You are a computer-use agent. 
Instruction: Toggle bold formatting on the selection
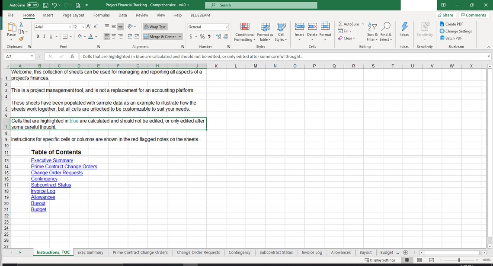[x=38, y=36]
